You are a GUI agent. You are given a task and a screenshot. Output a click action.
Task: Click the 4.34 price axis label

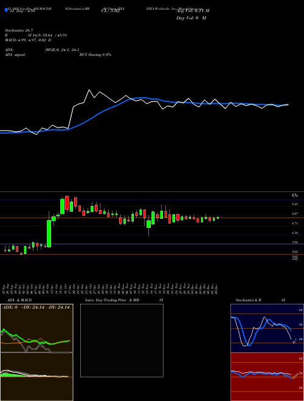point(295,233)
